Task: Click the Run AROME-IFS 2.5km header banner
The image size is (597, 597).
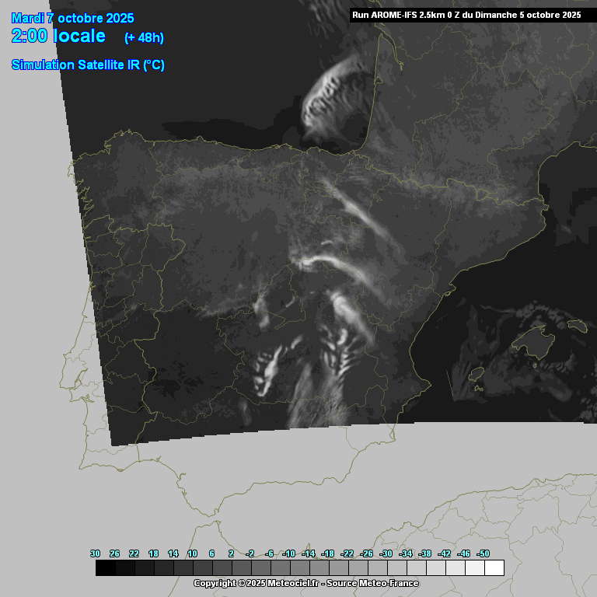Action: click(466, 15)
